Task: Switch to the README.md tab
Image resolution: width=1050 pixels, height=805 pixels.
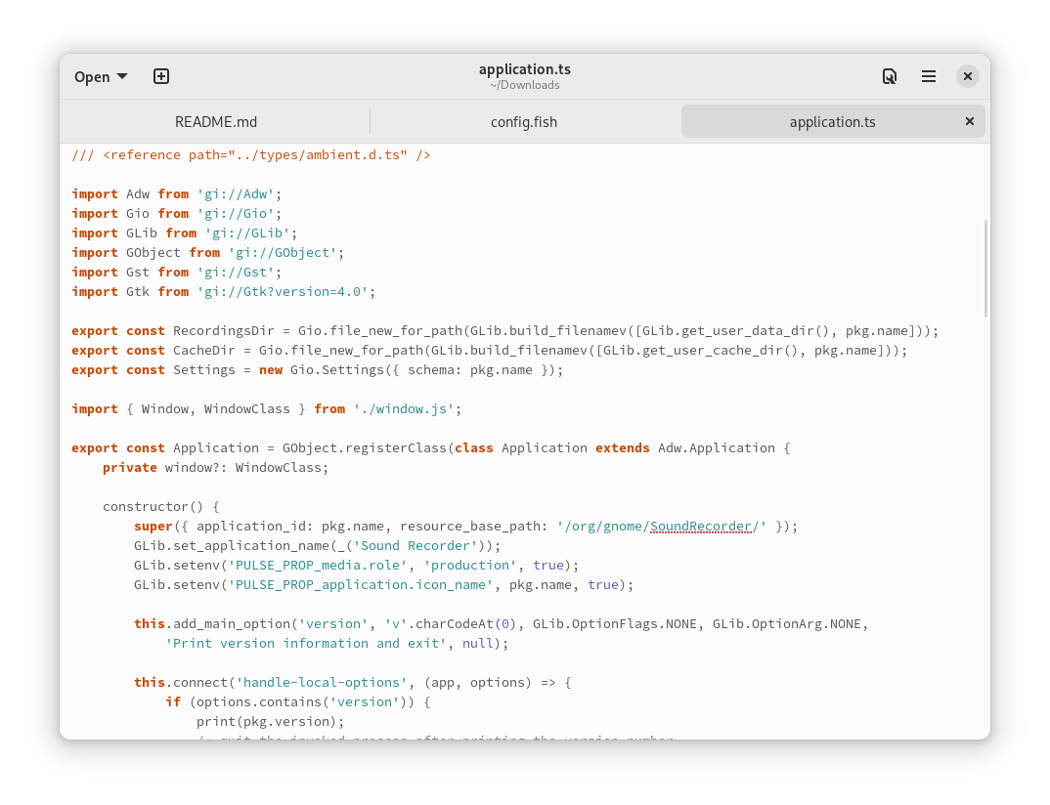Action: point(216,122)
